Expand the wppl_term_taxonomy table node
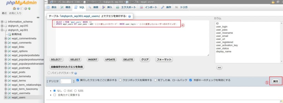Viewport: 283px width, 103px height. 6,89
